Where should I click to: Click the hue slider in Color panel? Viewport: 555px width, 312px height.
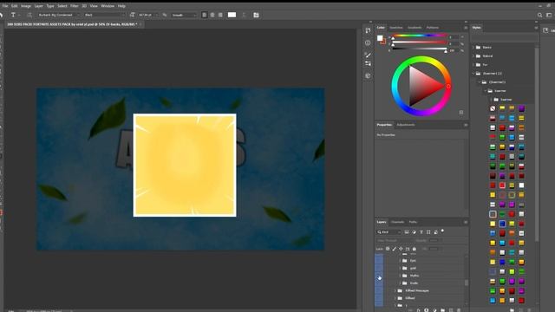[419, 36]
